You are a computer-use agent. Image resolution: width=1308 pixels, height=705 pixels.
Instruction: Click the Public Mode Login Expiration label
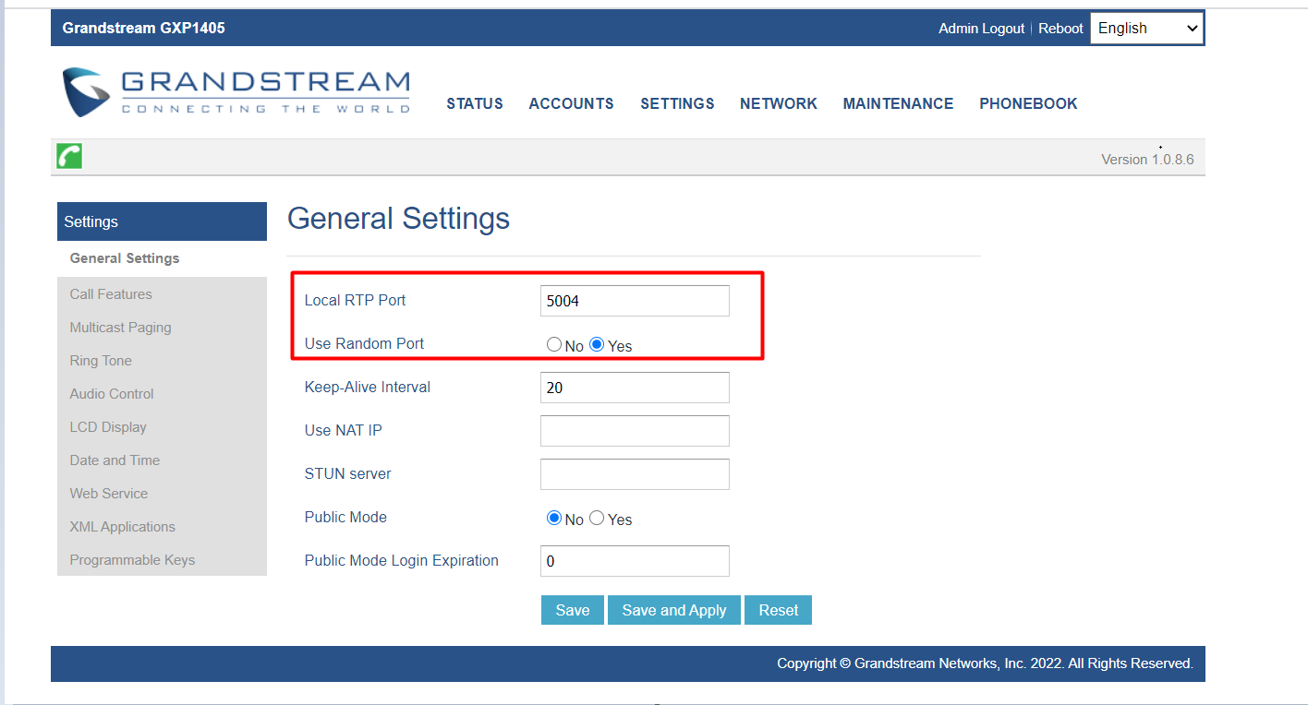[x=401, y=560]
